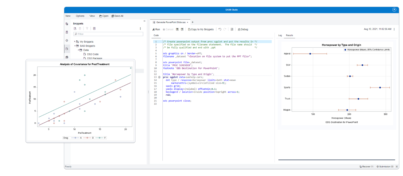Open the third navigation sidebar icon
Viewport: 403px width, 176px height.
click(x=67, y=40)
